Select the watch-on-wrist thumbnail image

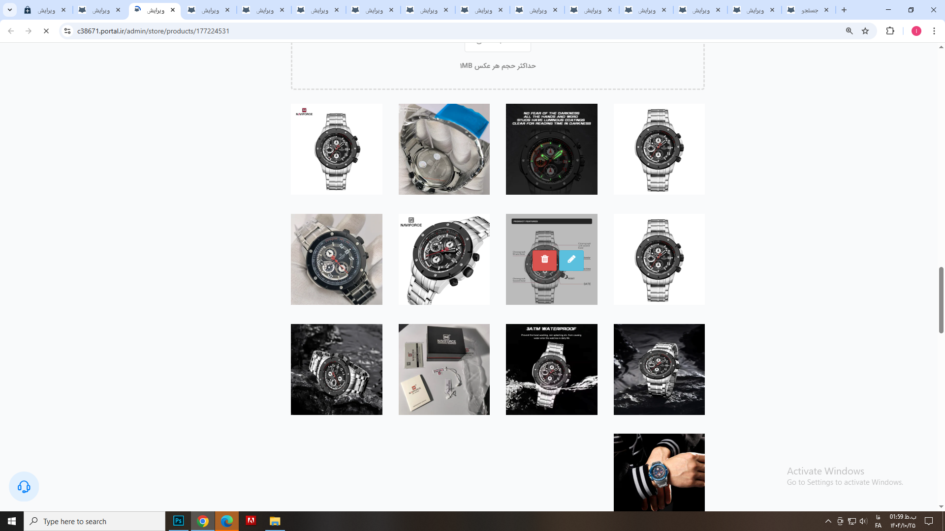659,472
